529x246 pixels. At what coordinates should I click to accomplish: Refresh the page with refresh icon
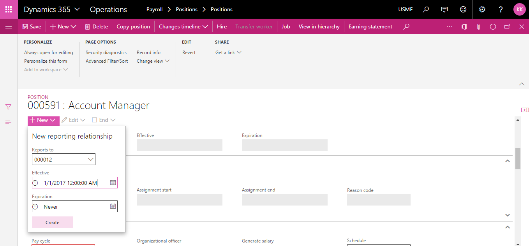click(x=493, y=26)
